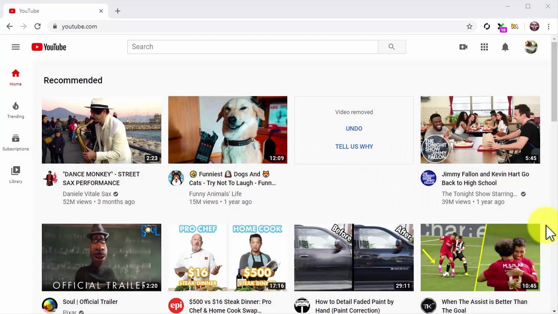The width and height of the screenshot is (558, 314).
Task: Visit the Daniele Vitale Sax channel name
Action: [x=87, y=194]
